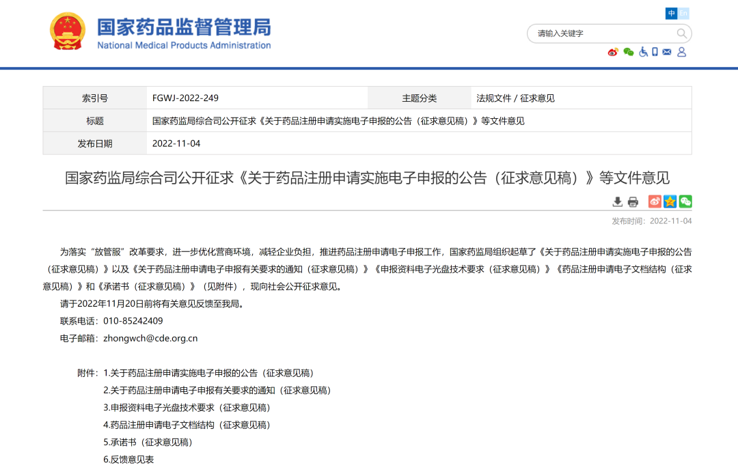Click the large article headline
738x476 pixels.
(x=367, y=178)
